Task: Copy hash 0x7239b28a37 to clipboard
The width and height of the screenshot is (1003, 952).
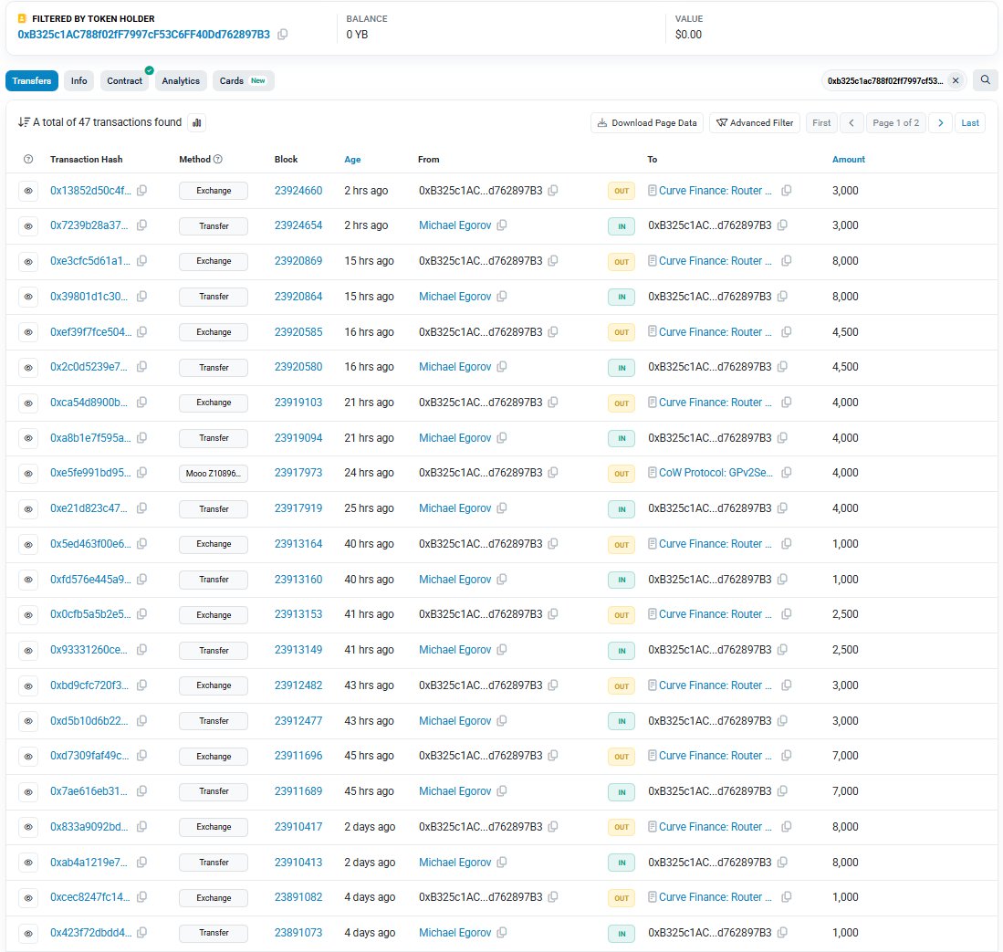Action: 142,225
